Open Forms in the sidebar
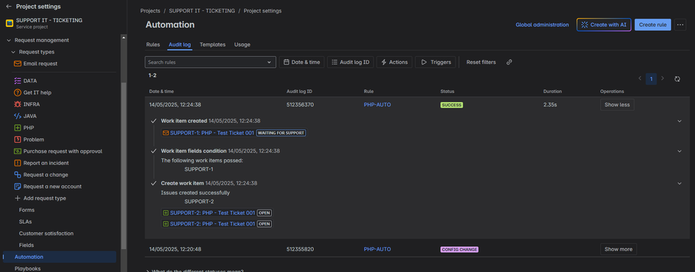695x272 pixels. coord(26,210)
